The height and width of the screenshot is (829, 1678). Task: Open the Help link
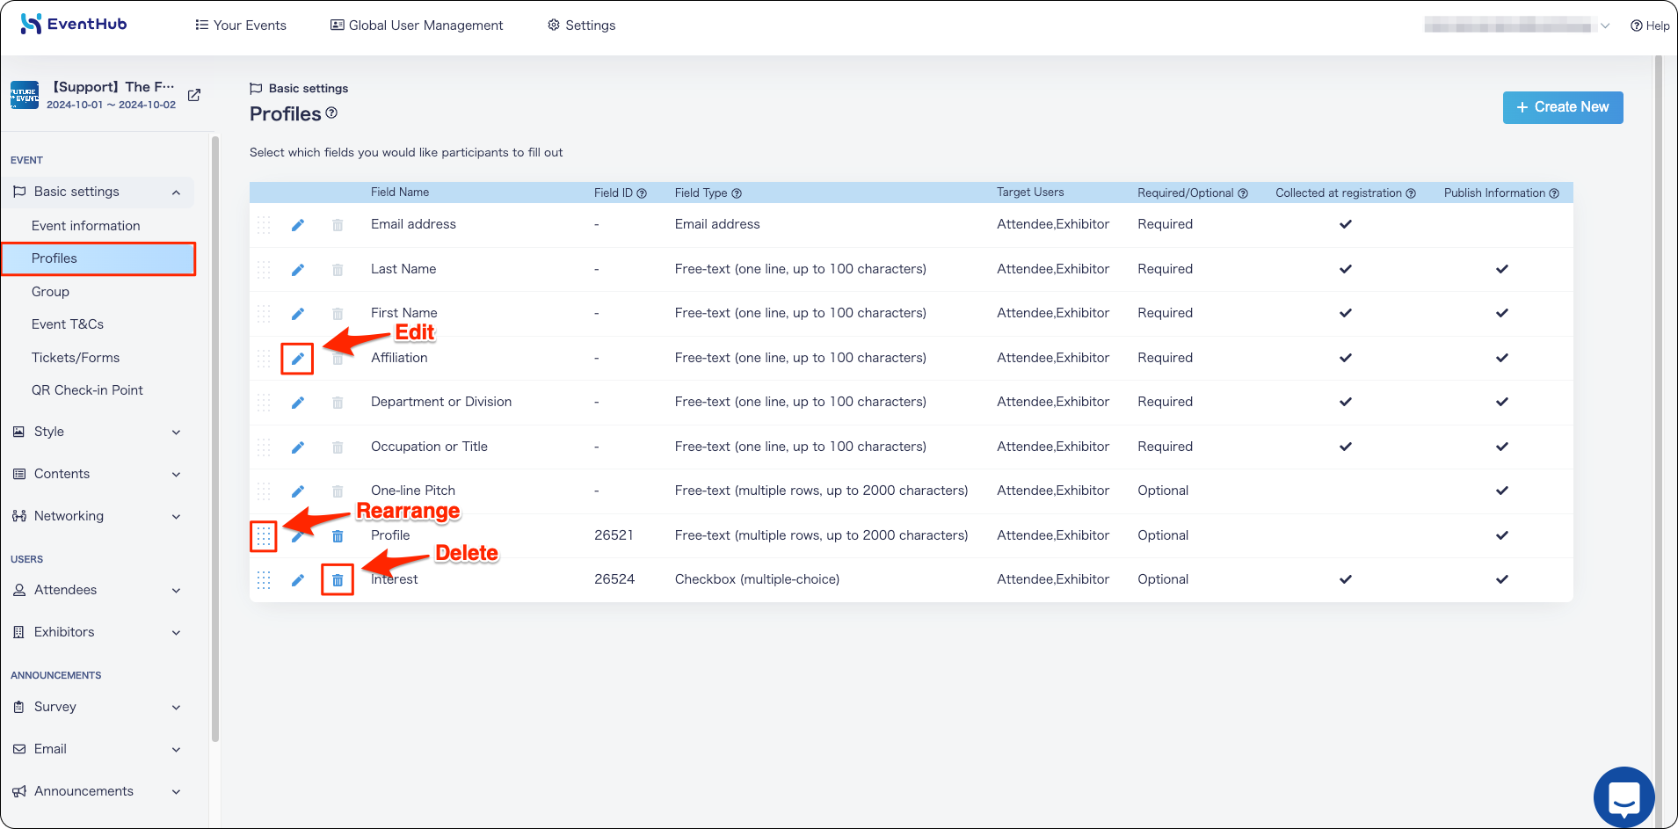(1650, 25)
